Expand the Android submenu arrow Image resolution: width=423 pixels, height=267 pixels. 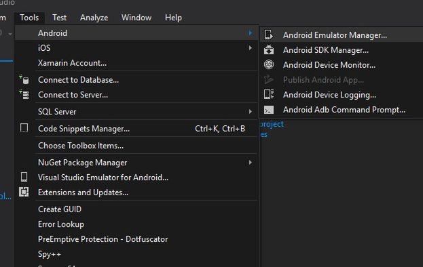point(251,33)
